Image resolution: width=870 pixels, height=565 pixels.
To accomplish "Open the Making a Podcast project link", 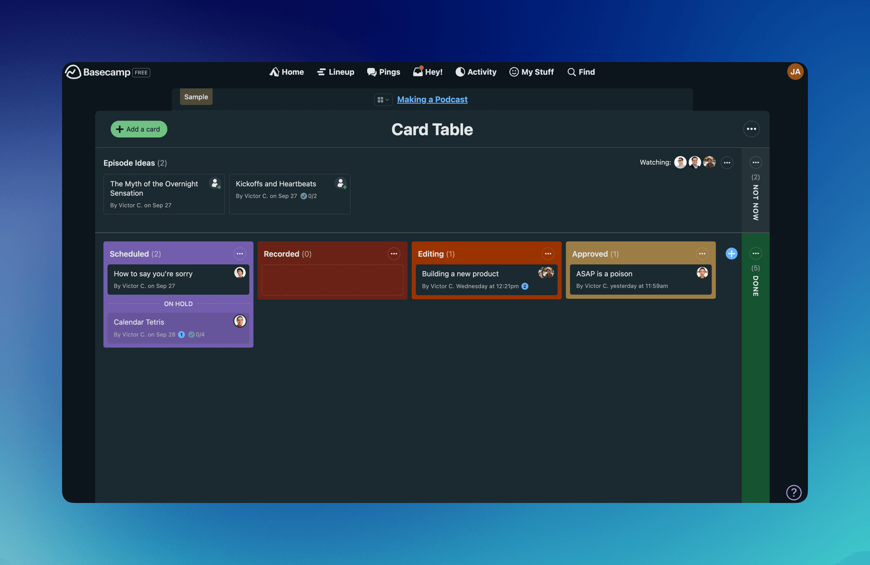I will (432, 100).
